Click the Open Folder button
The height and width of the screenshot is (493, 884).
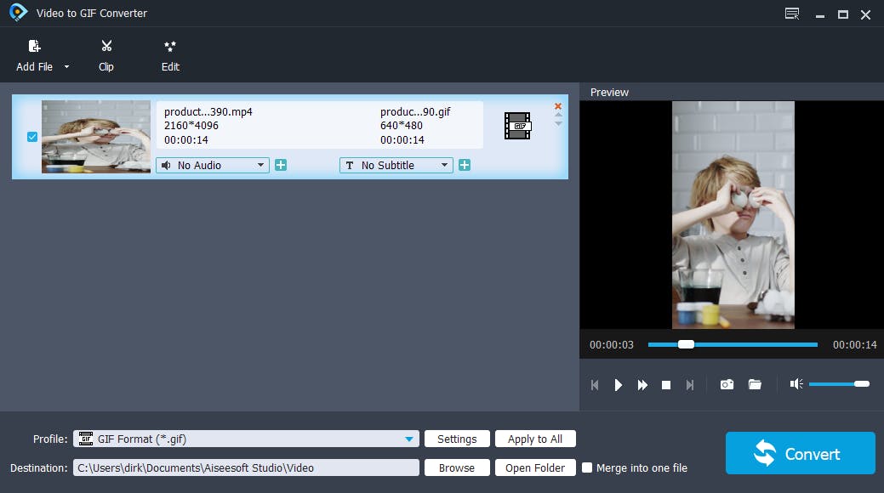click(535, 467)
